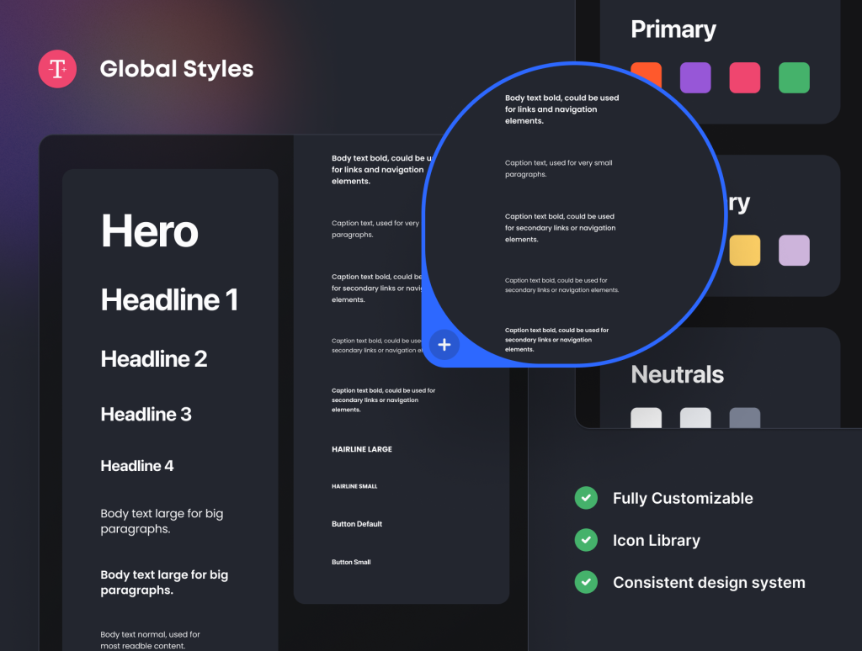This screenshot has width=862, height=651.
Task: Click the checkmark beside Fully Customizable
Action: (x=586, y=498)
